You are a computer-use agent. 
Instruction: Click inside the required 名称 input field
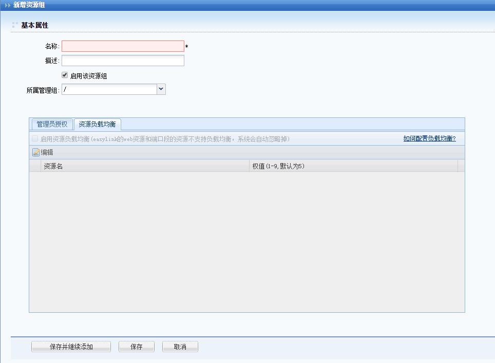(123, 46)
